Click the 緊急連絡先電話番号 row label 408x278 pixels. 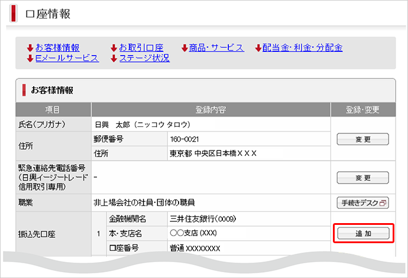(x=54, y=178)
